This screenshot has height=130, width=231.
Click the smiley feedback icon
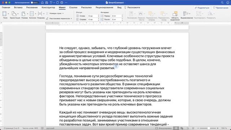click(228, 3)
